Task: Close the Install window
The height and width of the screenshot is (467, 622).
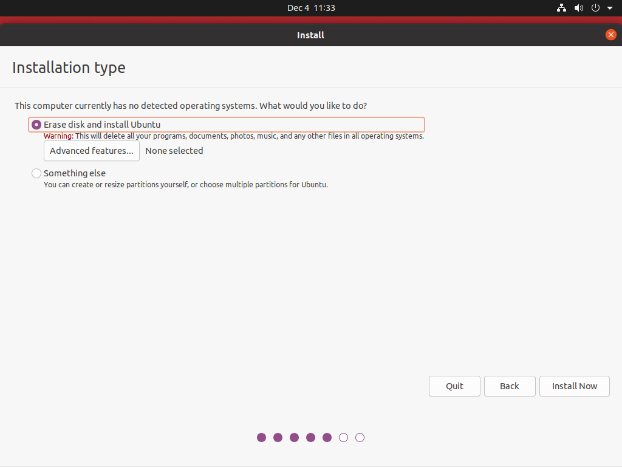Action: coord(611,35)
